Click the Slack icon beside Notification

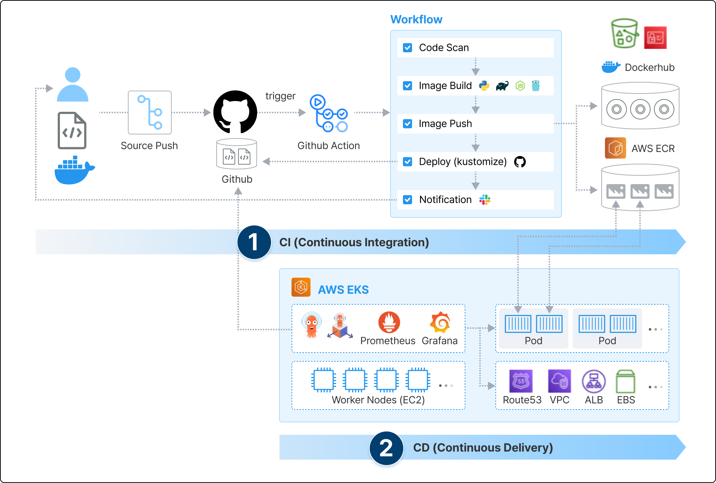coord(485,199)
